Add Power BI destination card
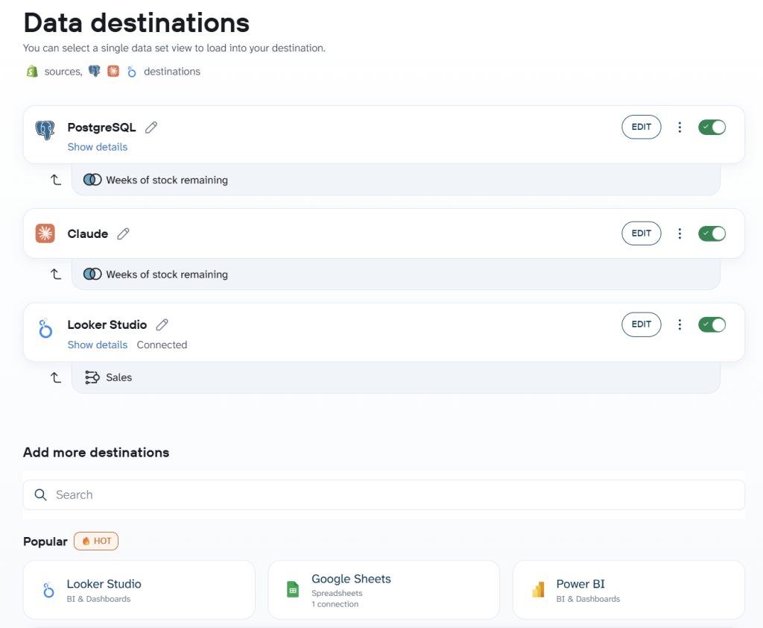 coord(629,590)
